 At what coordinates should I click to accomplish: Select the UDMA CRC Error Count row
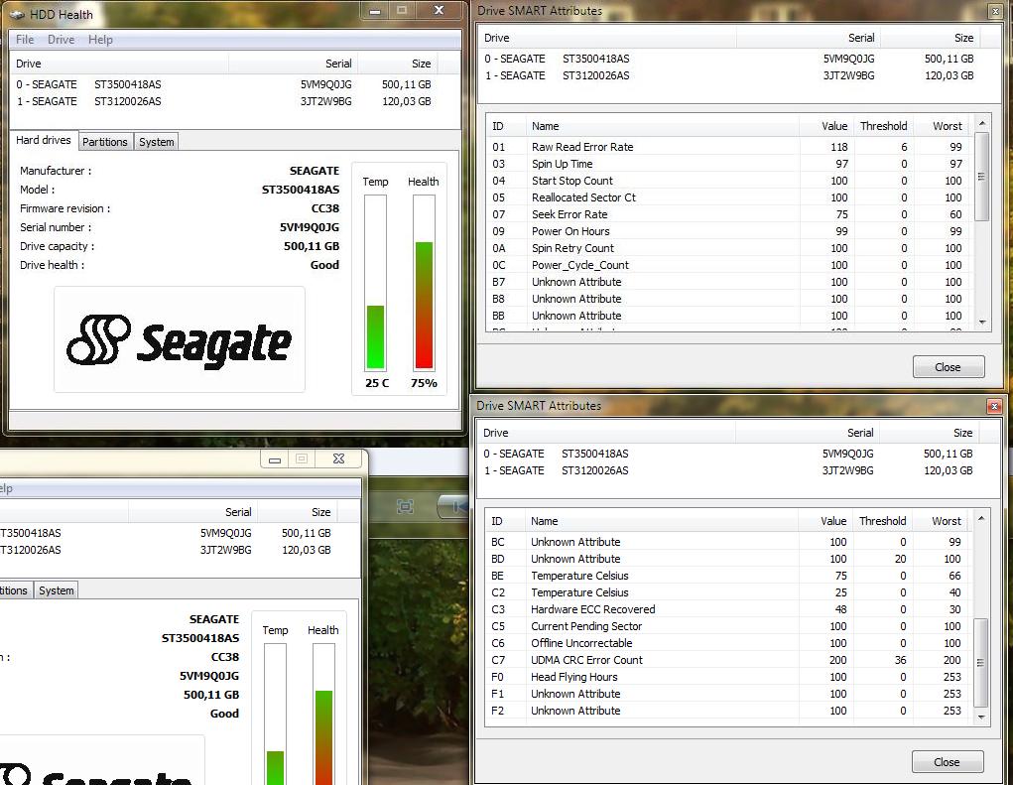tap(728, 660)
